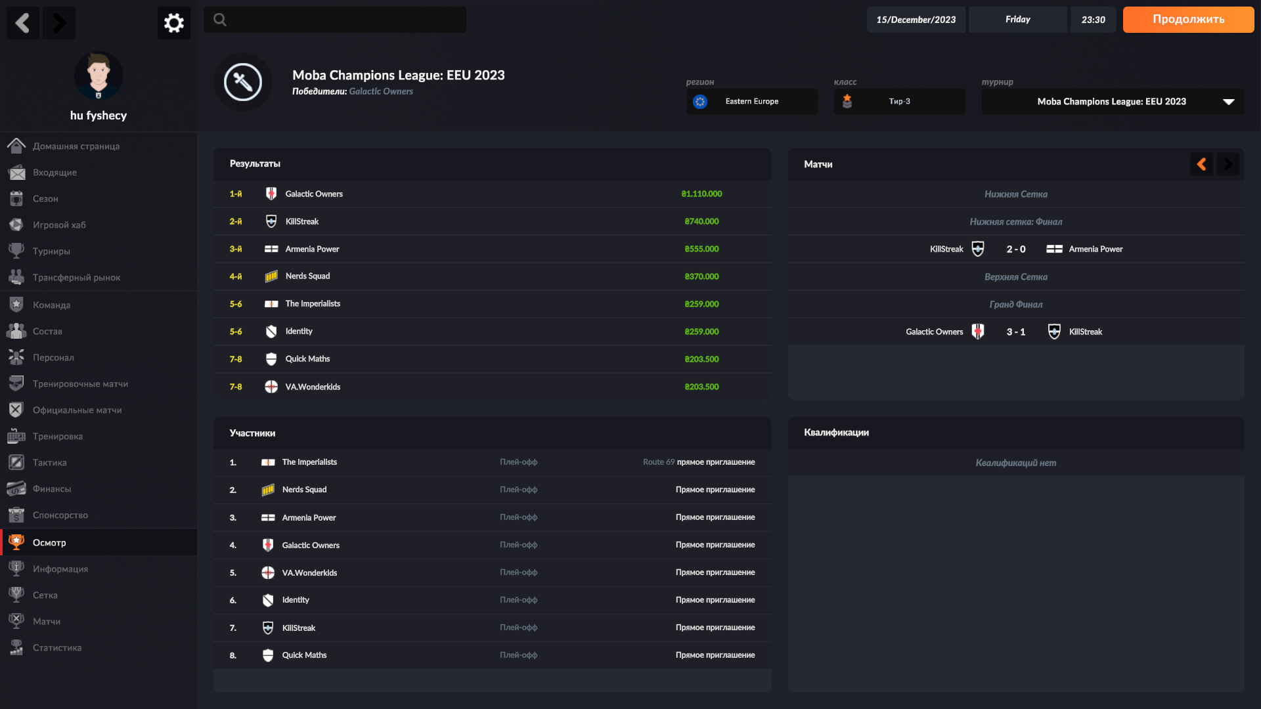Open the Статистика menu item
Image resolution: width=1261 pixels, height=709 pixels.
point(57,647)
